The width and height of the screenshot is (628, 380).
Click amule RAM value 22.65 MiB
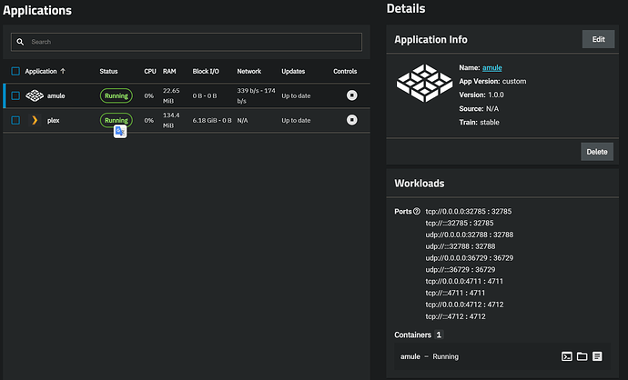point(171,95)
